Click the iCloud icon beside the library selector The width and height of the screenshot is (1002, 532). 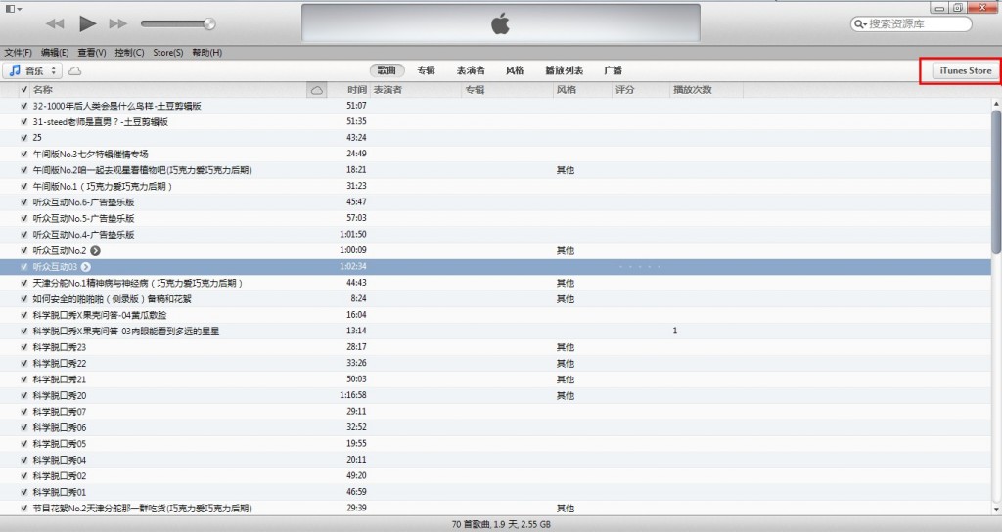74,70
